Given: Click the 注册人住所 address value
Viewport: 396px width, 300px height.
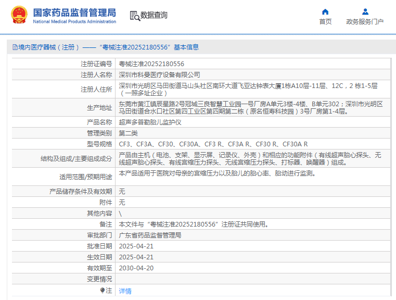Looking at the screenshot, I should (x=248, y=90).
